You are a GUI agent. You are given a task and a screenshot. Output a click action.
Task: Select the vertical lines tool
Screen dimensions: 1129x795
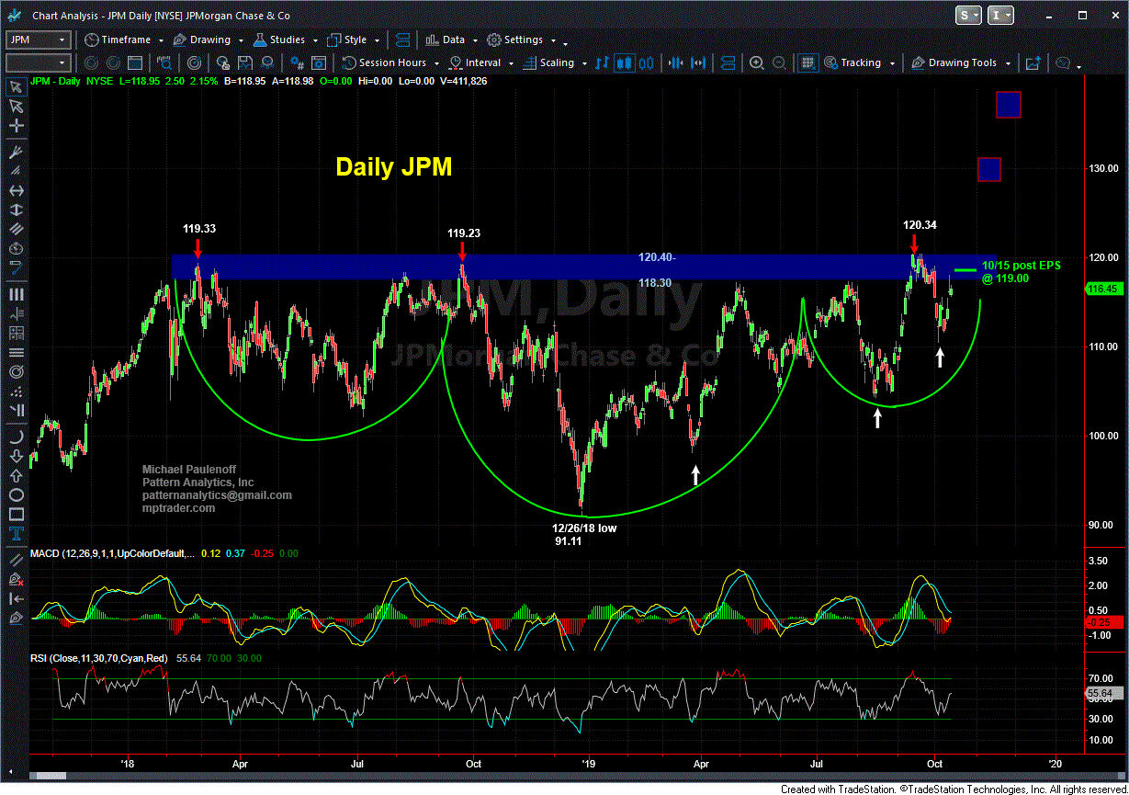point(16,293)
